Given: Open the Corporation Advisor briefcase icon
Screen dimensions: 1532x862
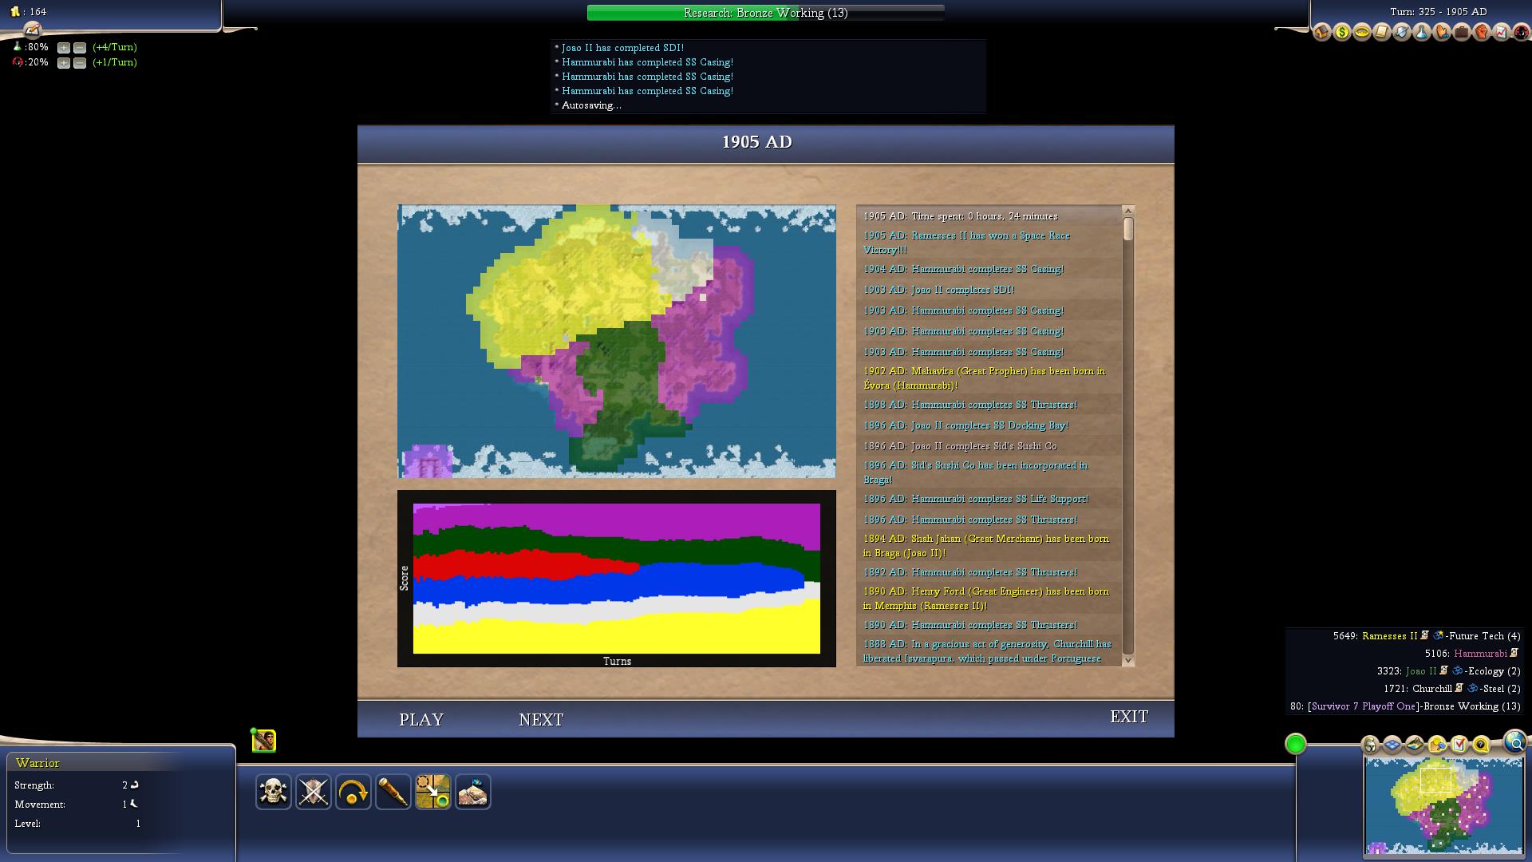Looking at the screenshot, I should pos(1462,33).
